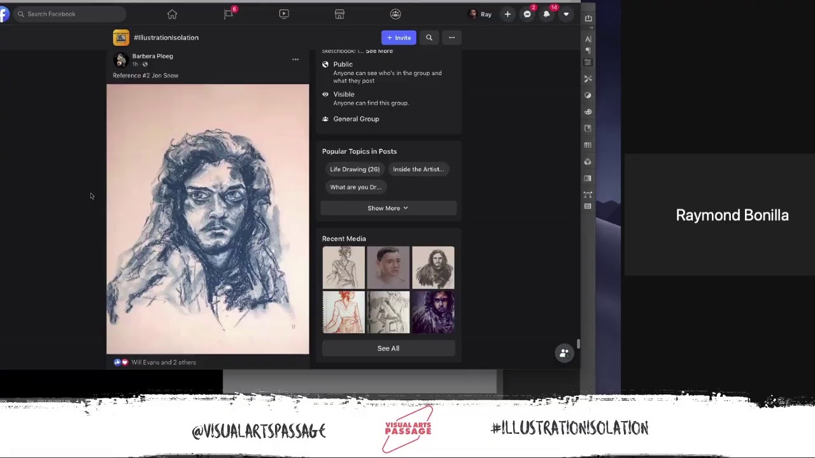
Task: Collapse the side panel double-arrow
Action: point(592,28)
